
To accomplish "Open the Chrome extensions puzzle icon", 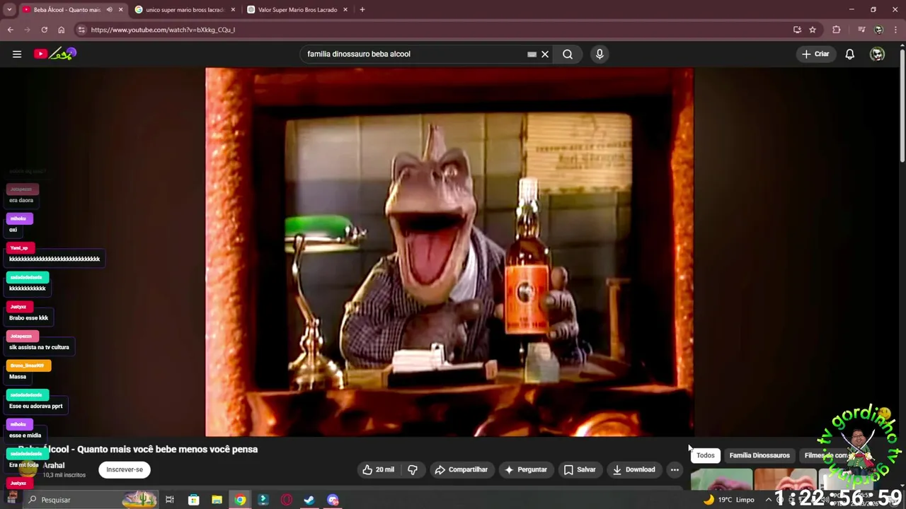I will [837, 30].
